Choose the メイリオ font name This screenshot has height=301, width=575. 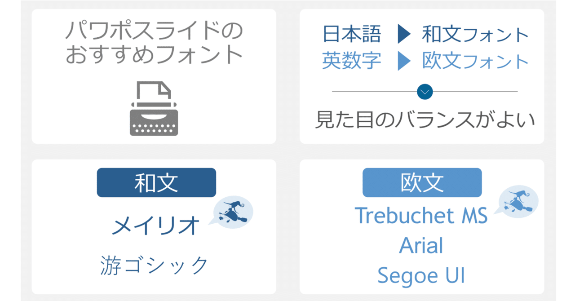[x=155, y=225]
